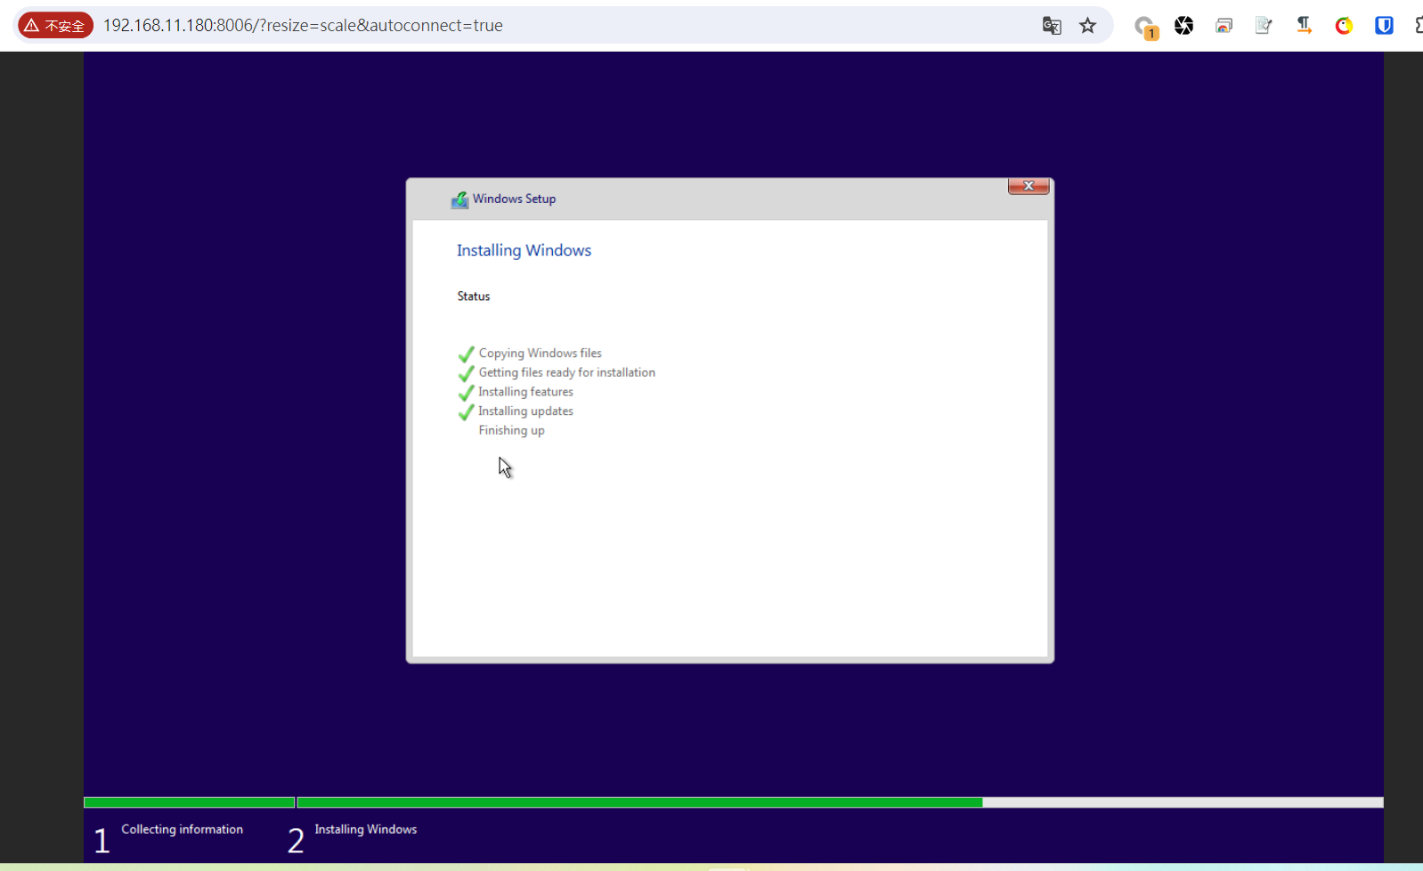Click the red not-secure warning badge

pyautogui.click(x=55, y=26)
